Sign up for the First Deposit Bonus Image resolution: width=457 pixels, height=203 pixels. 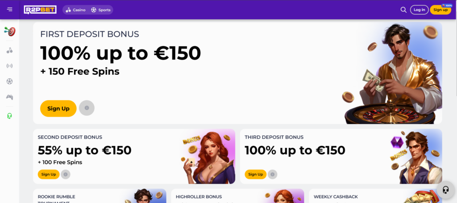click(58, 109)
